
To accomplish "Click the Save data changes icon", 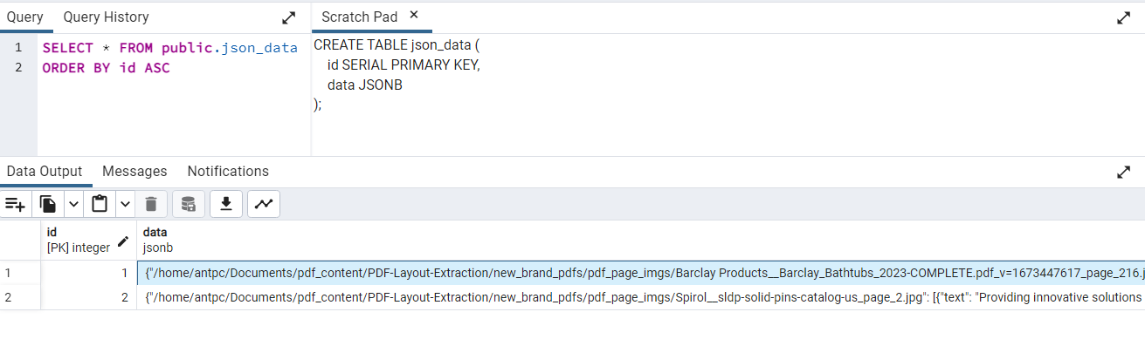I will pos(188,204).
